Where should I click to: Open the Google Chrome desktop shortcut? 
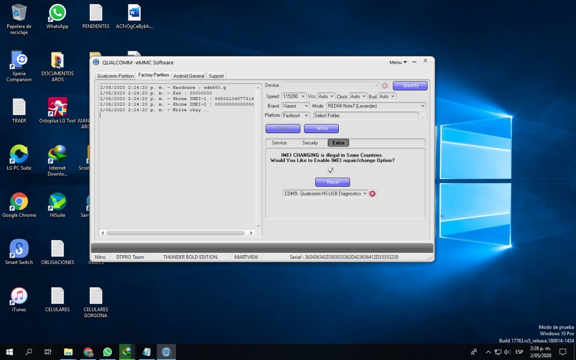point(19,205)
